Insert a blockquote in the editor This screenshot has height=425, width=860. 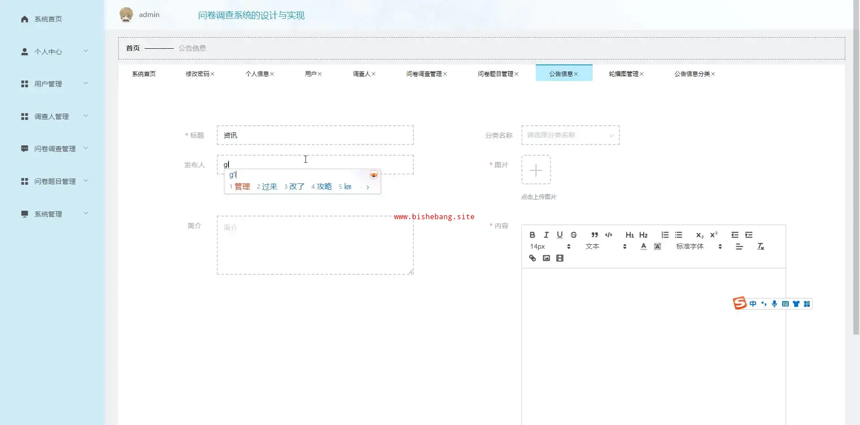click(594, 235)
